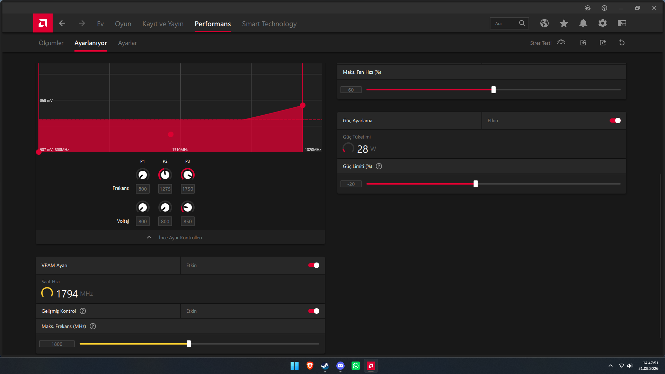665x374 pixels.
Task: Disable the VRAM Ayarı toggle
Action: (314, 265)
